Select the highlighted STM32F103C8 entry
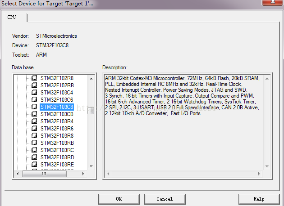284x206 pixels. click(57, 107)
